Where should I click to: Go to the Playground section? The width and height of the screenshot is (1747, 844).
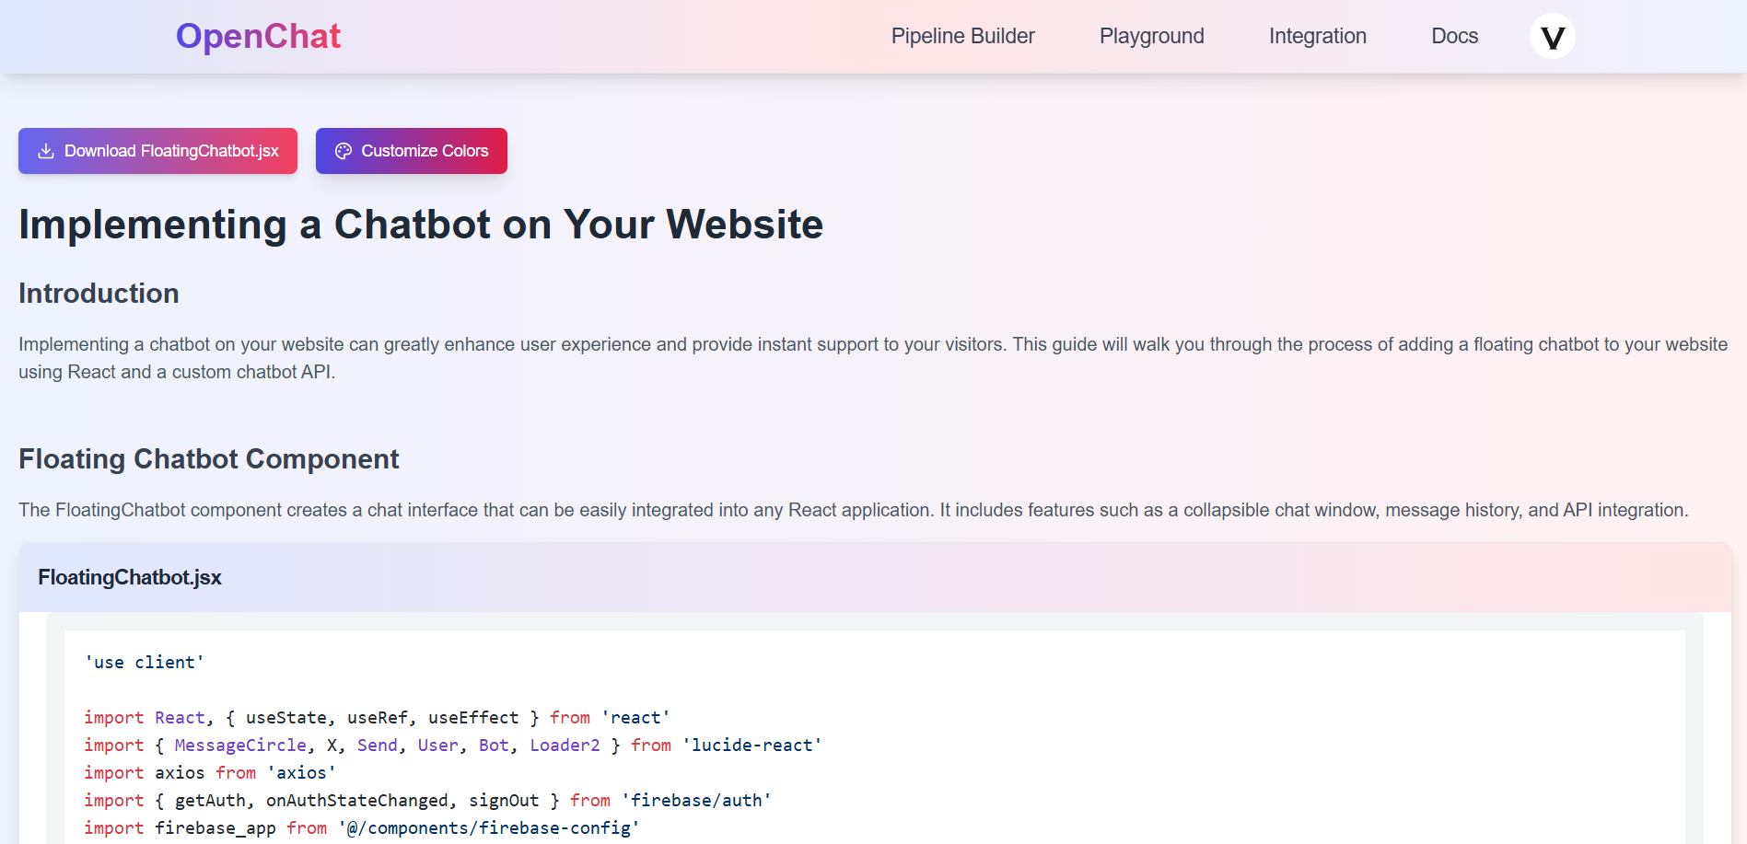[x=1151, y=36]
